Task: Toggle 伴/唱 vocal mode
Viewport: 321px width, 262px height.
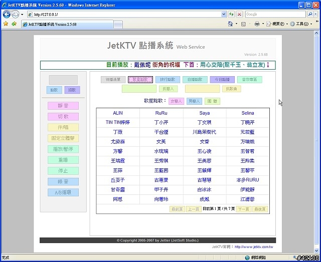Action: [x=63, y=127]
